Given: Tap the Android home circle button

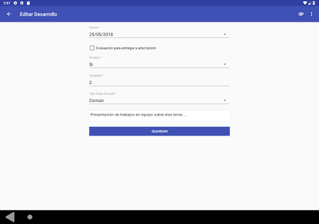Looking at the screenshot, I should 30,217.
